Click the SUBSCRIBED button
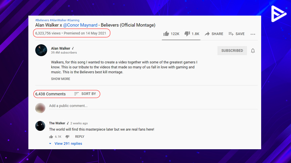This screenshot has width=291, height=163. [232, 50]
